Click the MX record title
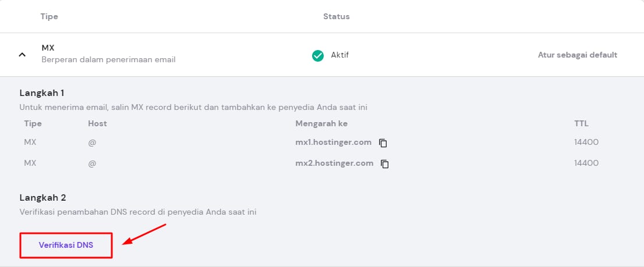The image size is (644, 267). click(x=48, y=48)
